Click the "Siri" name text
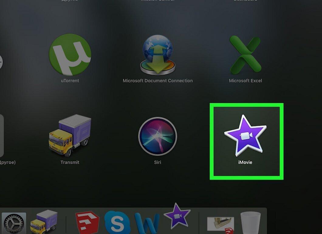 (x=158, y=162)
